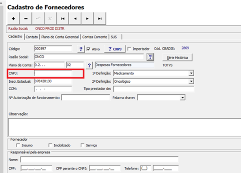The width and height of the screenshot is (241, 173).
Task: Toggle the Ativo checkbox
Action: [88, 49]
